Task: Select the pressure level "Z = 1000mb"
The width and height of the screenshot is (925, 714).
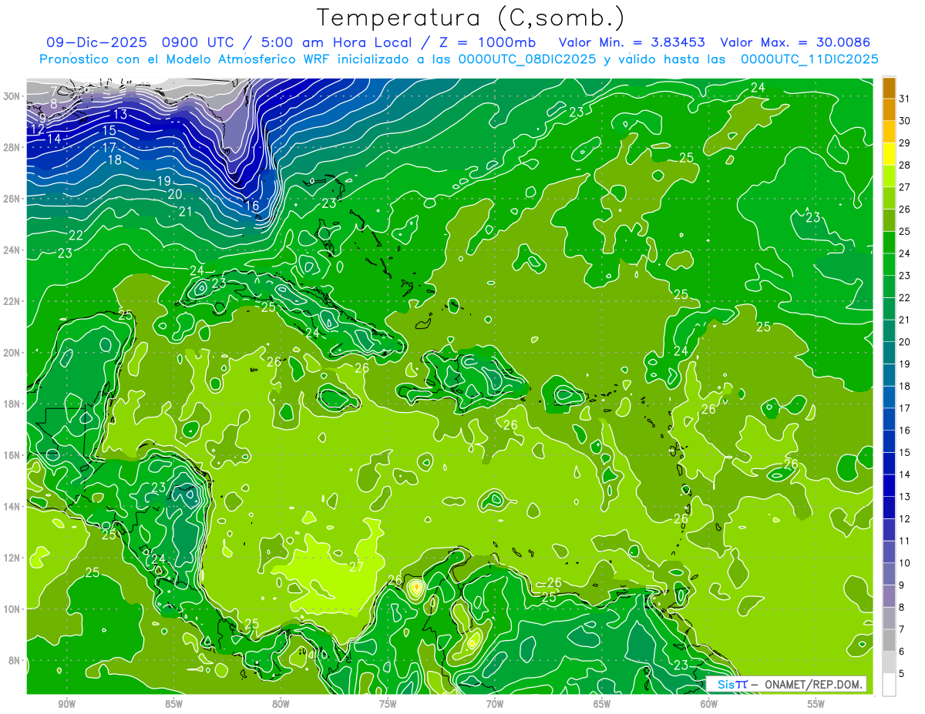Action: [x=488, y=42]
